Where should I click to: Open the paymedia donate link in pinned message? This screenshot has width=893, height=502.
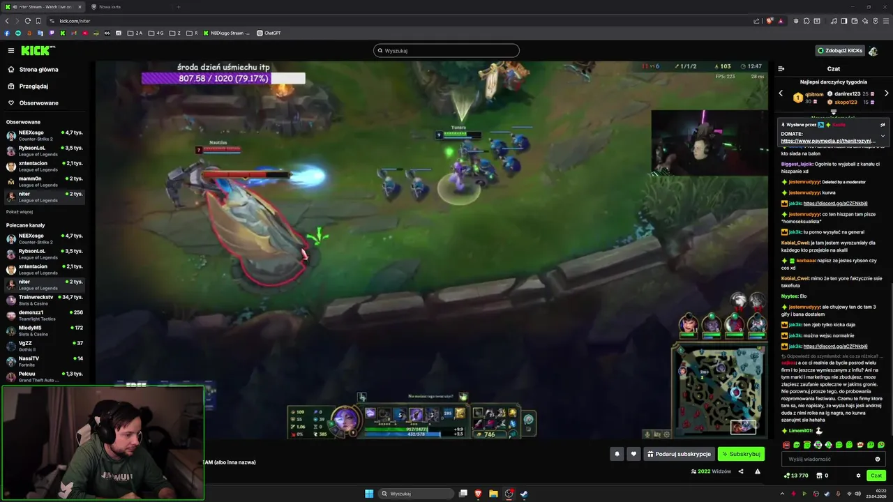point(828,141)
